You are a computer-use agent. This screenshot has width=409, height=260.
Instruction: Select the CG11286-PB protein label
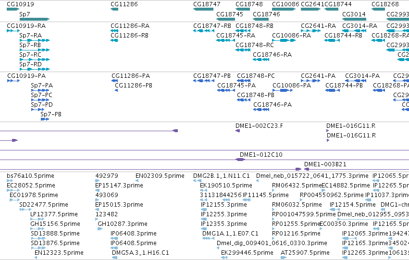point(134,86)
